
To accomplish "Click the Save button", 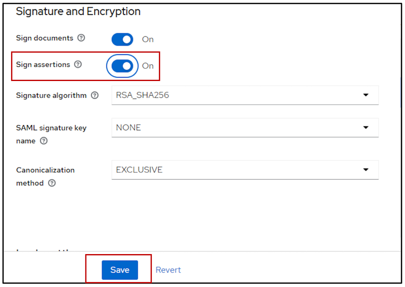I will [120, 270].
